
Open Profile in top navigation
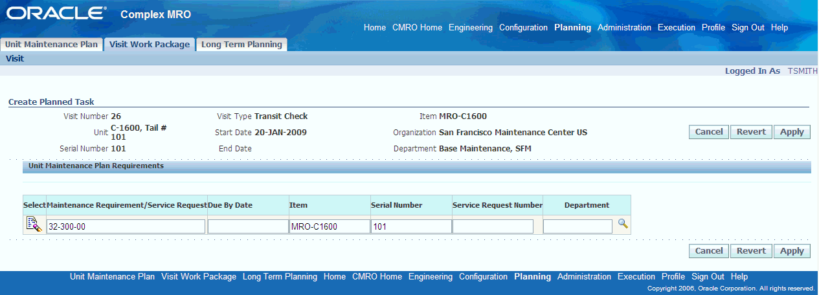(713, 28)
